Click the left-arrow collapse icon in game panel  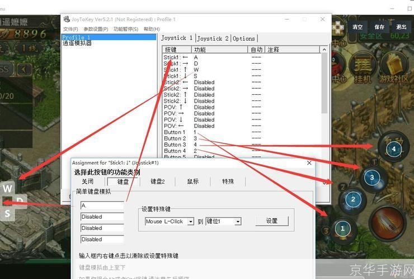pos(24,69)
